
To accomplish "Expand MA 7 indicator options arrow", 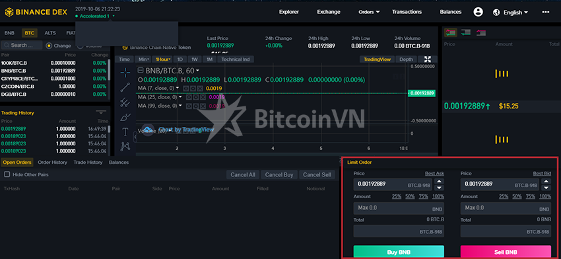I will point(178,88).
